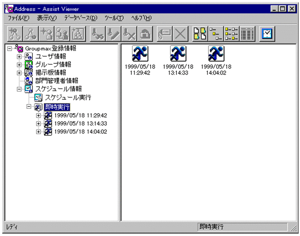
Task: Expand the 1999/05/18 14:04:02 tree node
Action: click(x=38, y=132)
